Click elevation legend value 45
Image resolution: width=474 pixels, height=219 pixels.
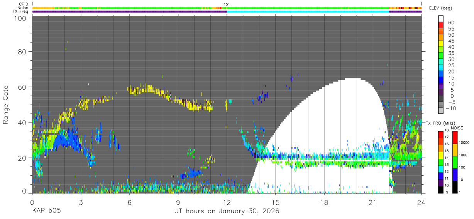(451, 41)
